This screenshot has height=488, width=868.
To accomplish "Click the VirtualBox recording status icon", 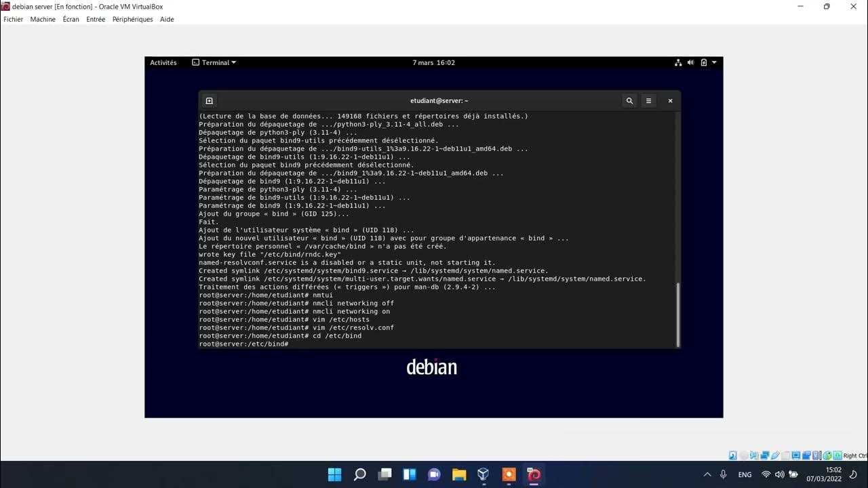I will tap(806, 455).
